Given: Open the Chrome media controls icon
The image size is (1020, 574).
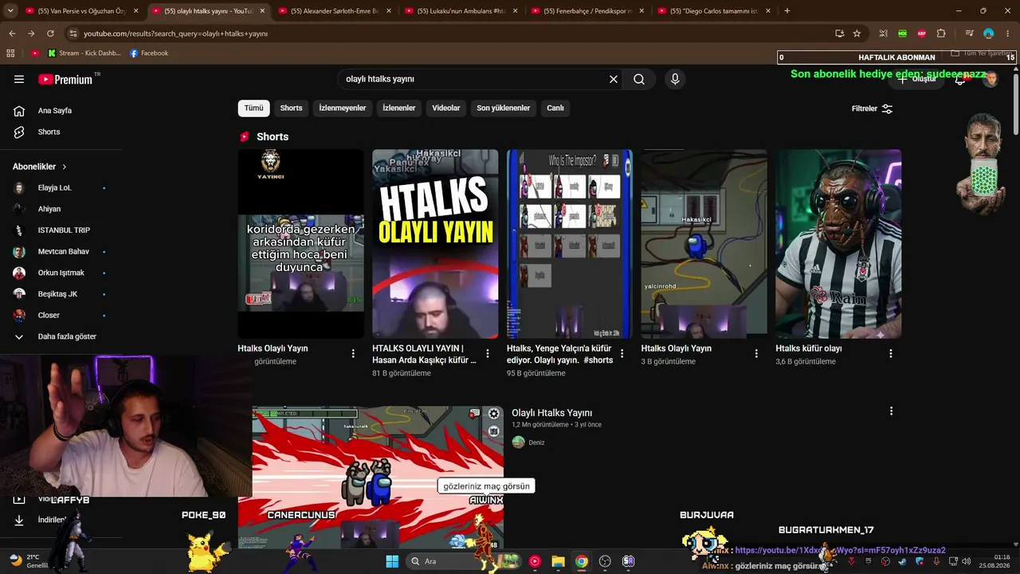Looking at the screenshot, I should tap(969, 33).
